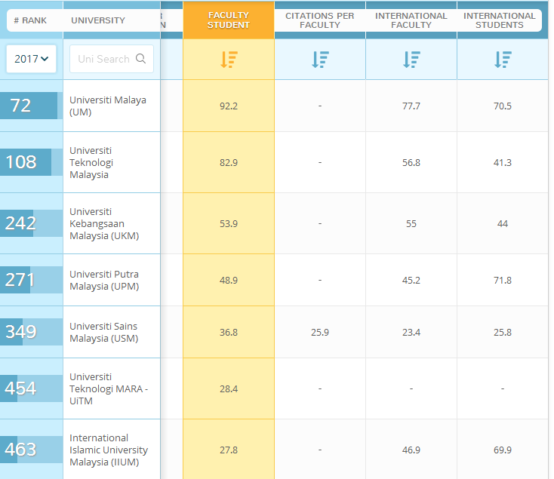This screenshot has height=479, width=554.
Task: Click the 28.4 faculty student score
Action: point(229,388)
